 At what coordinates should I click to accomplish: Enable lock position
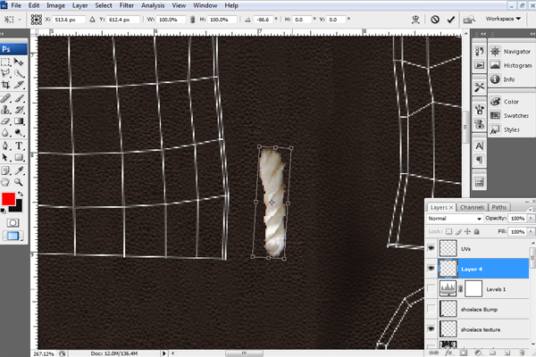coord(467,232)
